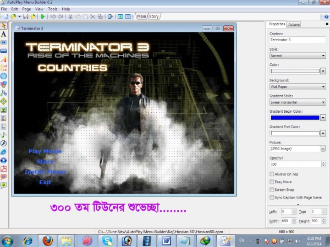Select the colored shapes tool
The height and width of the screenshot is (247, 330).
pos(4,84)
